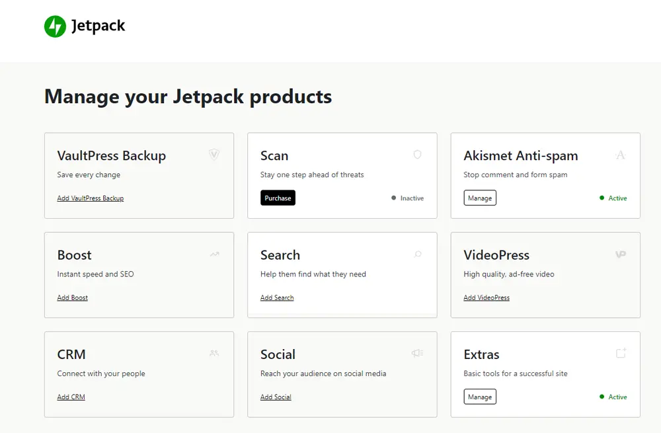Screen dimensions: 661x433
Task: Click the Akismet letter A icon
Action: [x=621, y=155]
